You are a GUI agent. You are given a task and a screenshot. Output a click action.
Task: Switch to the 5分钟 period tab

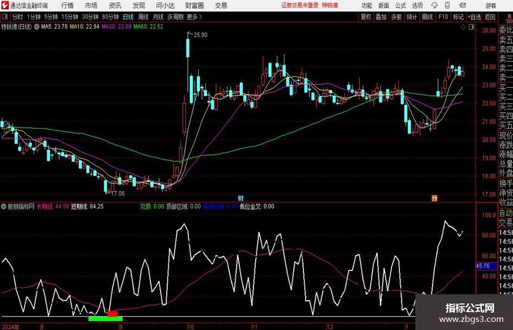[51, 17]
